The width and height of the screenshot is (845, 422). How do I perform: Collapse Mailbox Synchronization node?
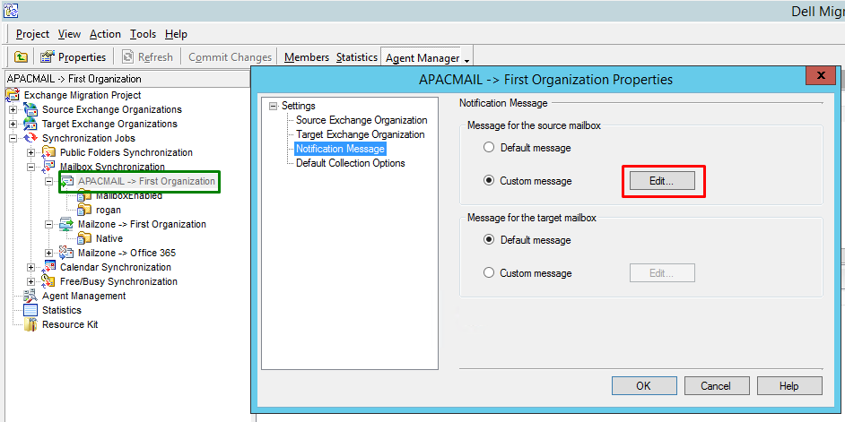30,167
